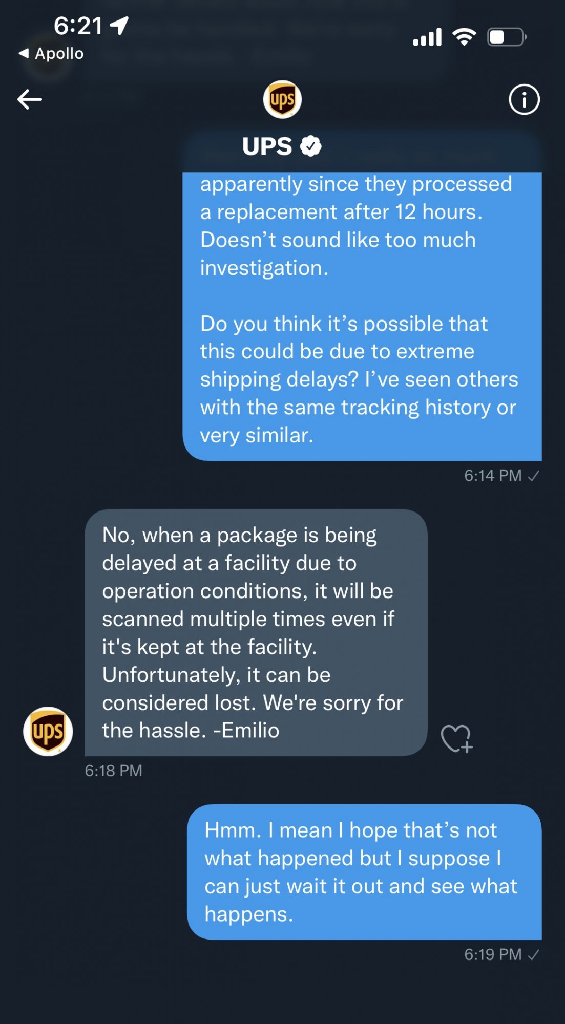
Task: Open the conversation info button
Action: 524,99
